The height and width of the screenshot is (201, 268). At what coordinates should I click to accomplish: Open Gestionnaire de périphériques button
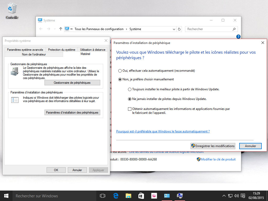click(72, 82)
